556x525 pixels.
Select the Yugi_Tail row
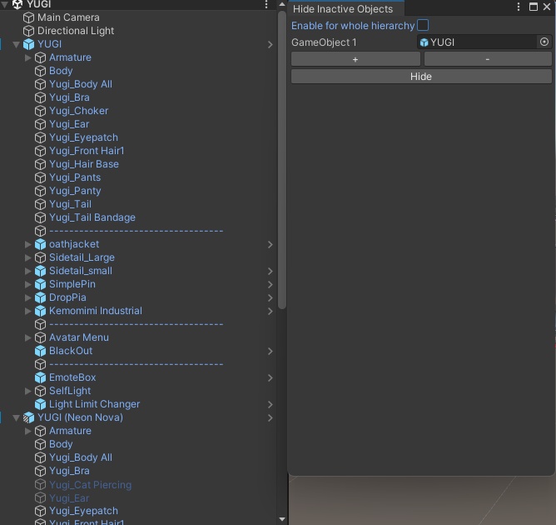click(138, 204)
